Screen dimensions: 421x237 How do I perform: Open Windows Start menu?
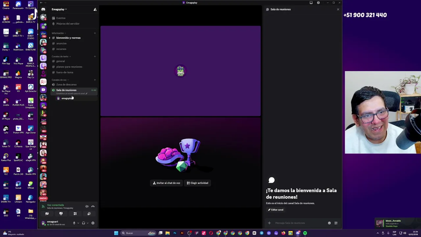[x=116, y=233]
